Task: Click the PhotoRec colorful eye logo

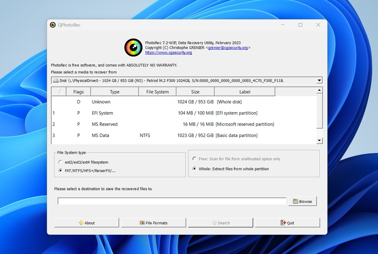Action: tap(133, 47)
